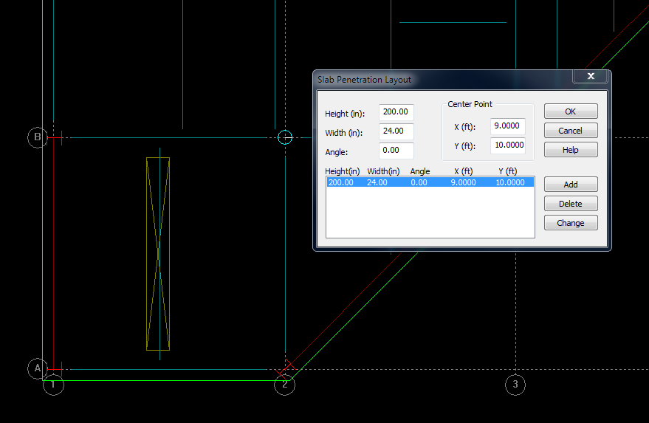Open Help for slab penetration
649x423 pixels.
(571, 150)
